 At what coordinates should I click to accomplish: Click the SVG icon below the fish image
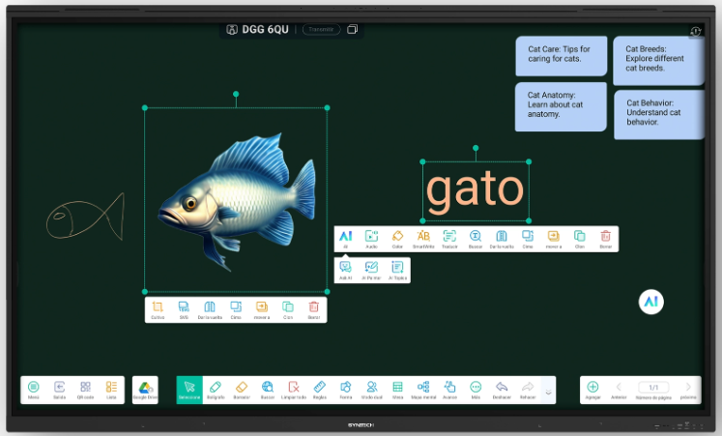pos(184,309)
